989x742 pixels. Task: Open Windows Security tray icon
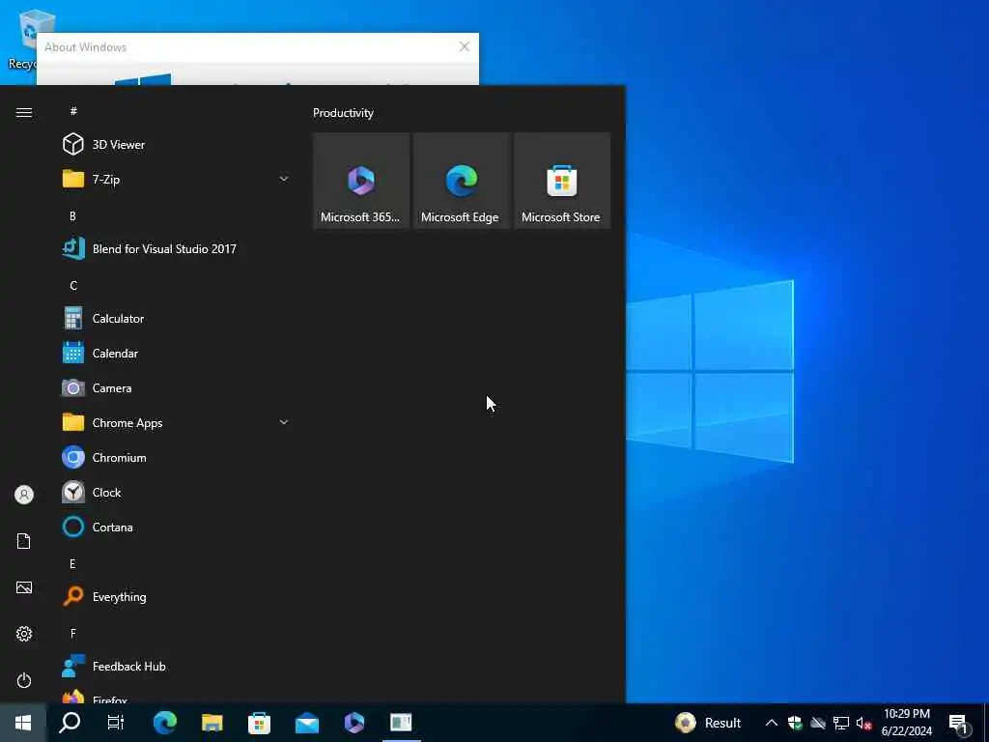[795, 723]
